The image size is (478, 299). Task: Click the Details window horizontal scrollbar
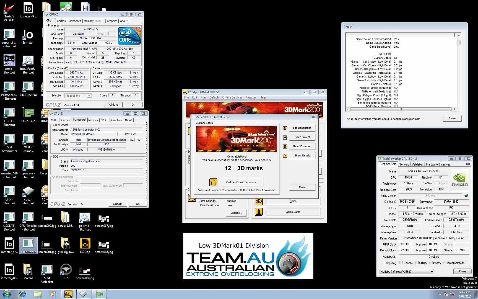400,109
